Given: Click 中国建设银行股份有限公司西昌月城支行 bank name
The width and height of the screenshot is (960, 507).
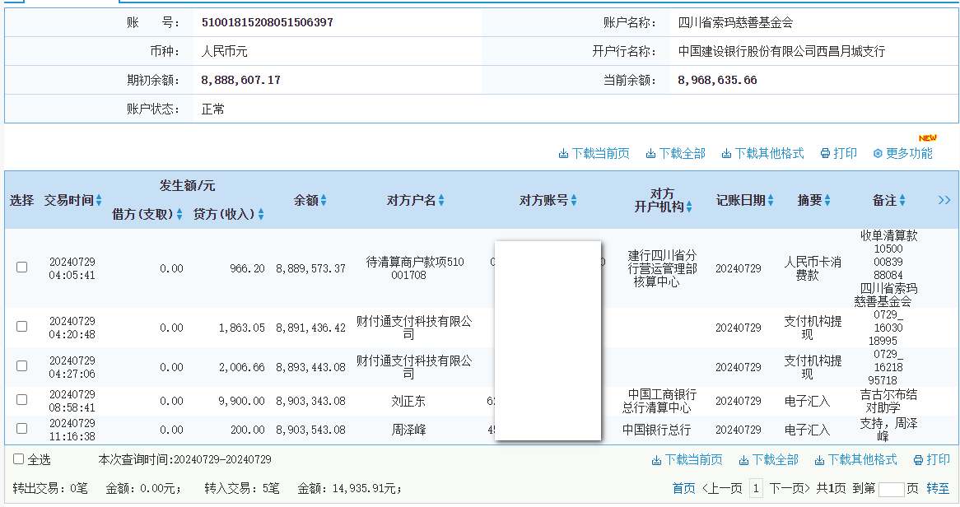Looking at the screenshot, I should [x=782, y=51].
